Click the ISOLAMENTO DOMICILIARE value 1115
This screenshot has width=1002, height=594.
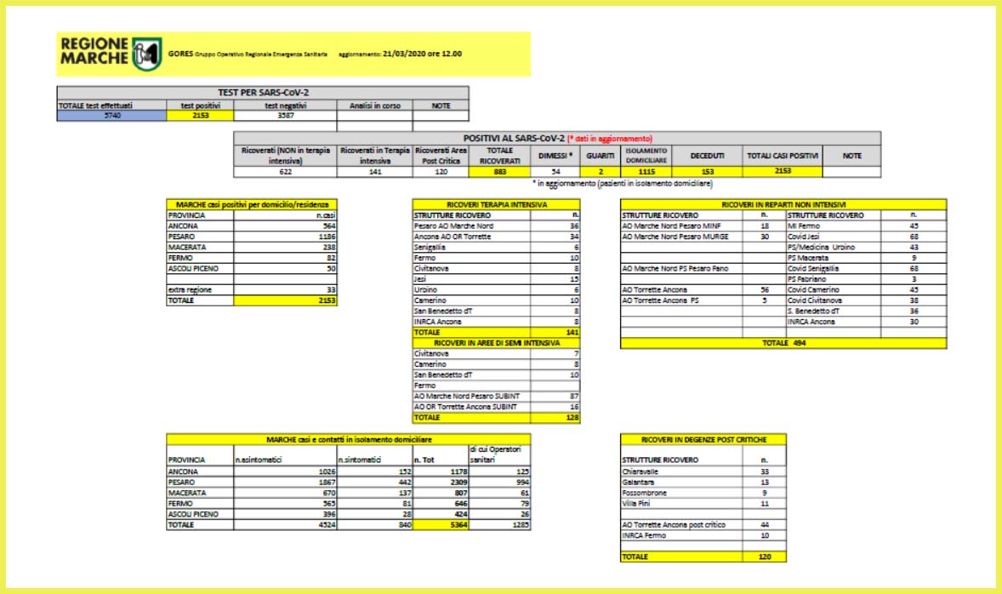(x=645, y=171)
